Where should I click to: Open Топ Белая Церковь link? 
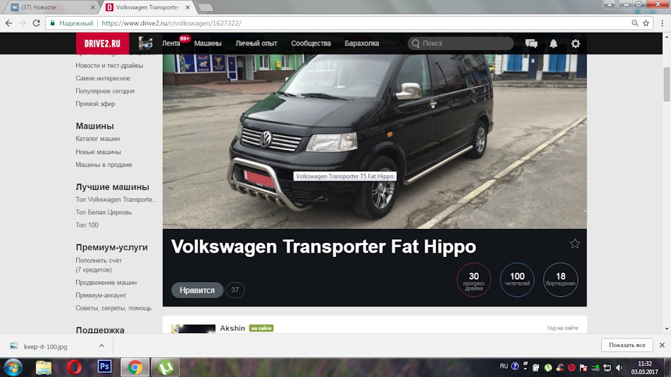[x=103, y=212]
